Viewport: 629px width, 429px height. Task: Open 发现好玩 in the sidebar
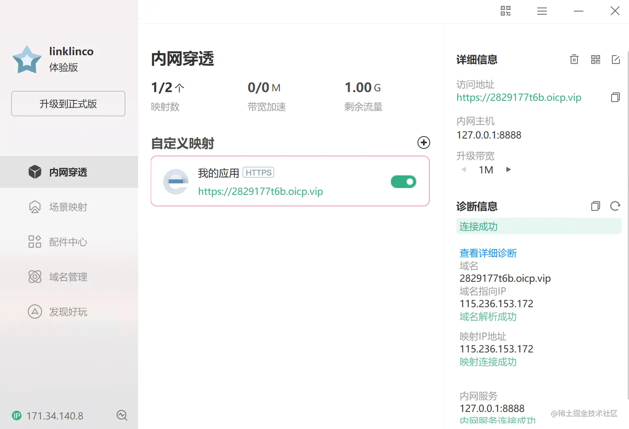(69, 312)
